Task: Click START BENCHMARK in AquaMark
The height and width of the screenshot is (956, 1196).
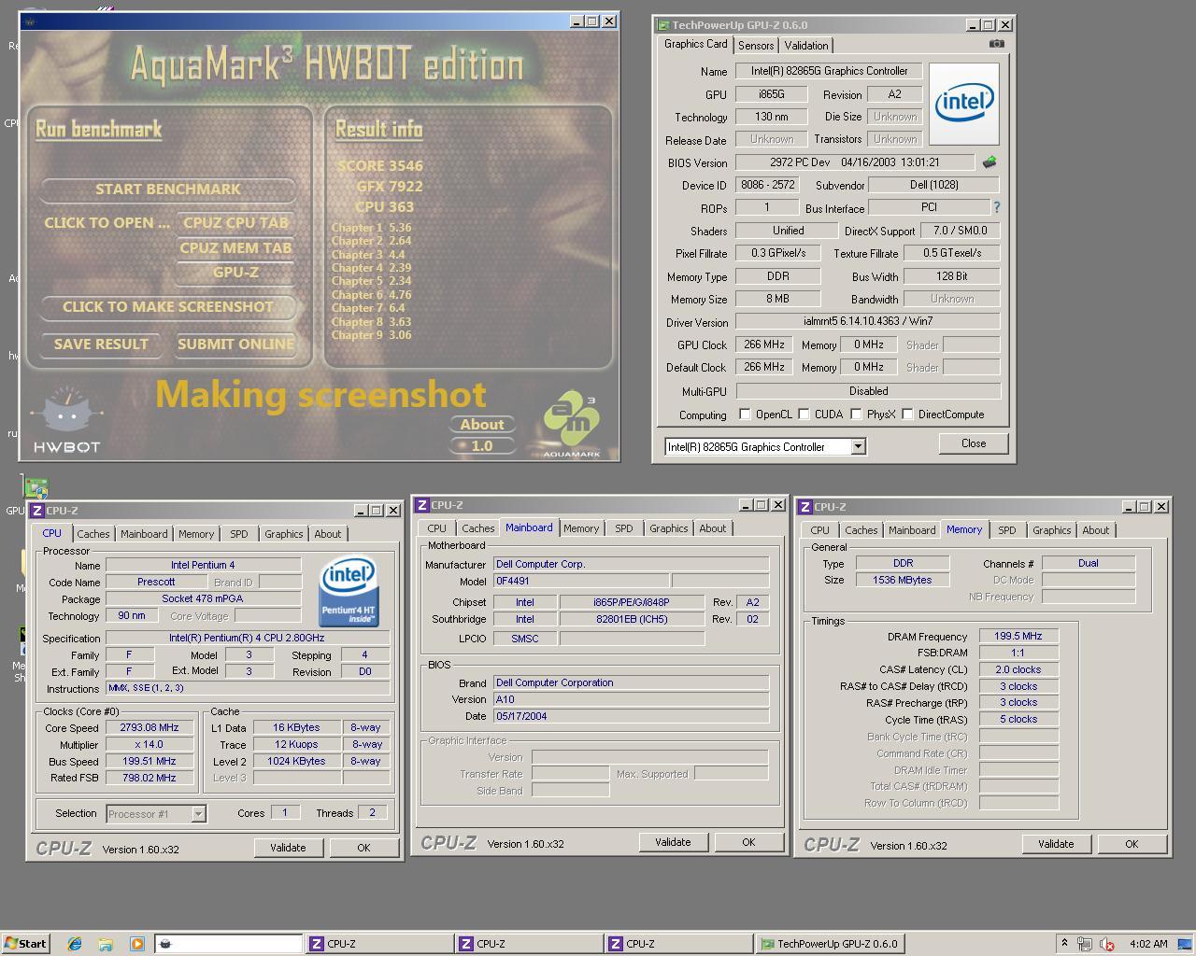Action: 168,190
